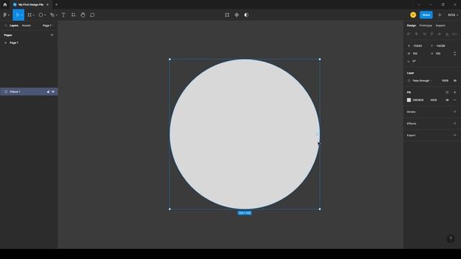Select the Ellipse 1 layer

[x=29, y=91]
